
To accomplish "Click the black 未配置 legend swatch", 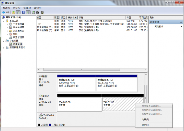I will coord(39,125).
